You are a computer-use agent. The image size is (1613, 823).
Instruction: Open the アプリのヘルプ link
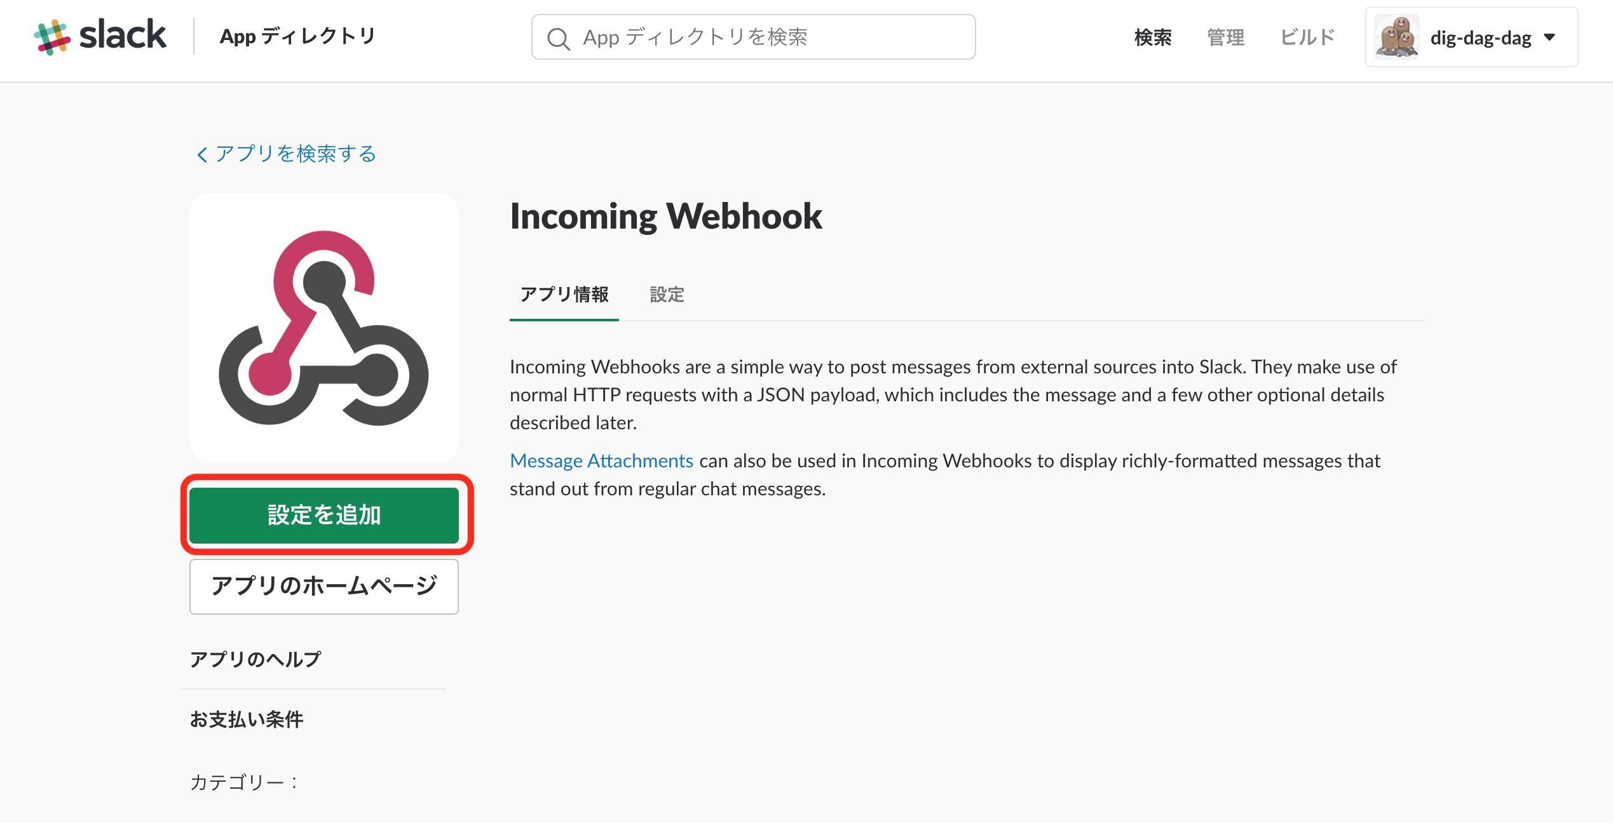coord(255,659)
